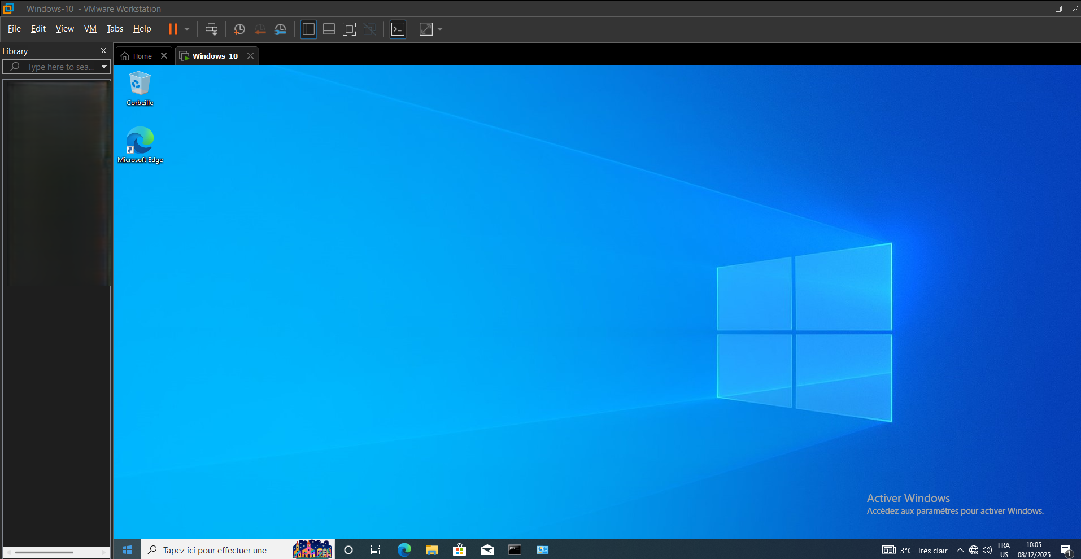Viewport: 1081px width, 559px height.
Task: Switch to the Home tab
Action: point(137,56)
